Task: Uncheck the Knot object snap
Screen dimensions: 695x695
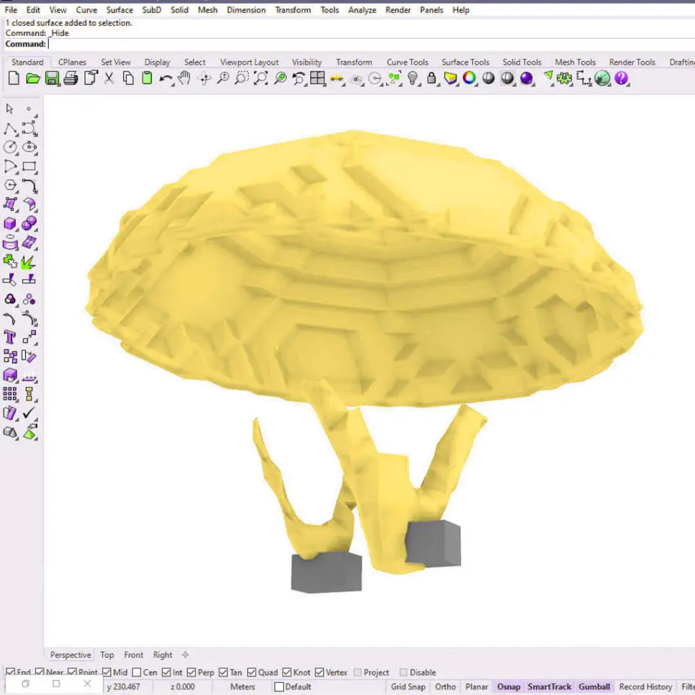Action: [x=287, y=673]
